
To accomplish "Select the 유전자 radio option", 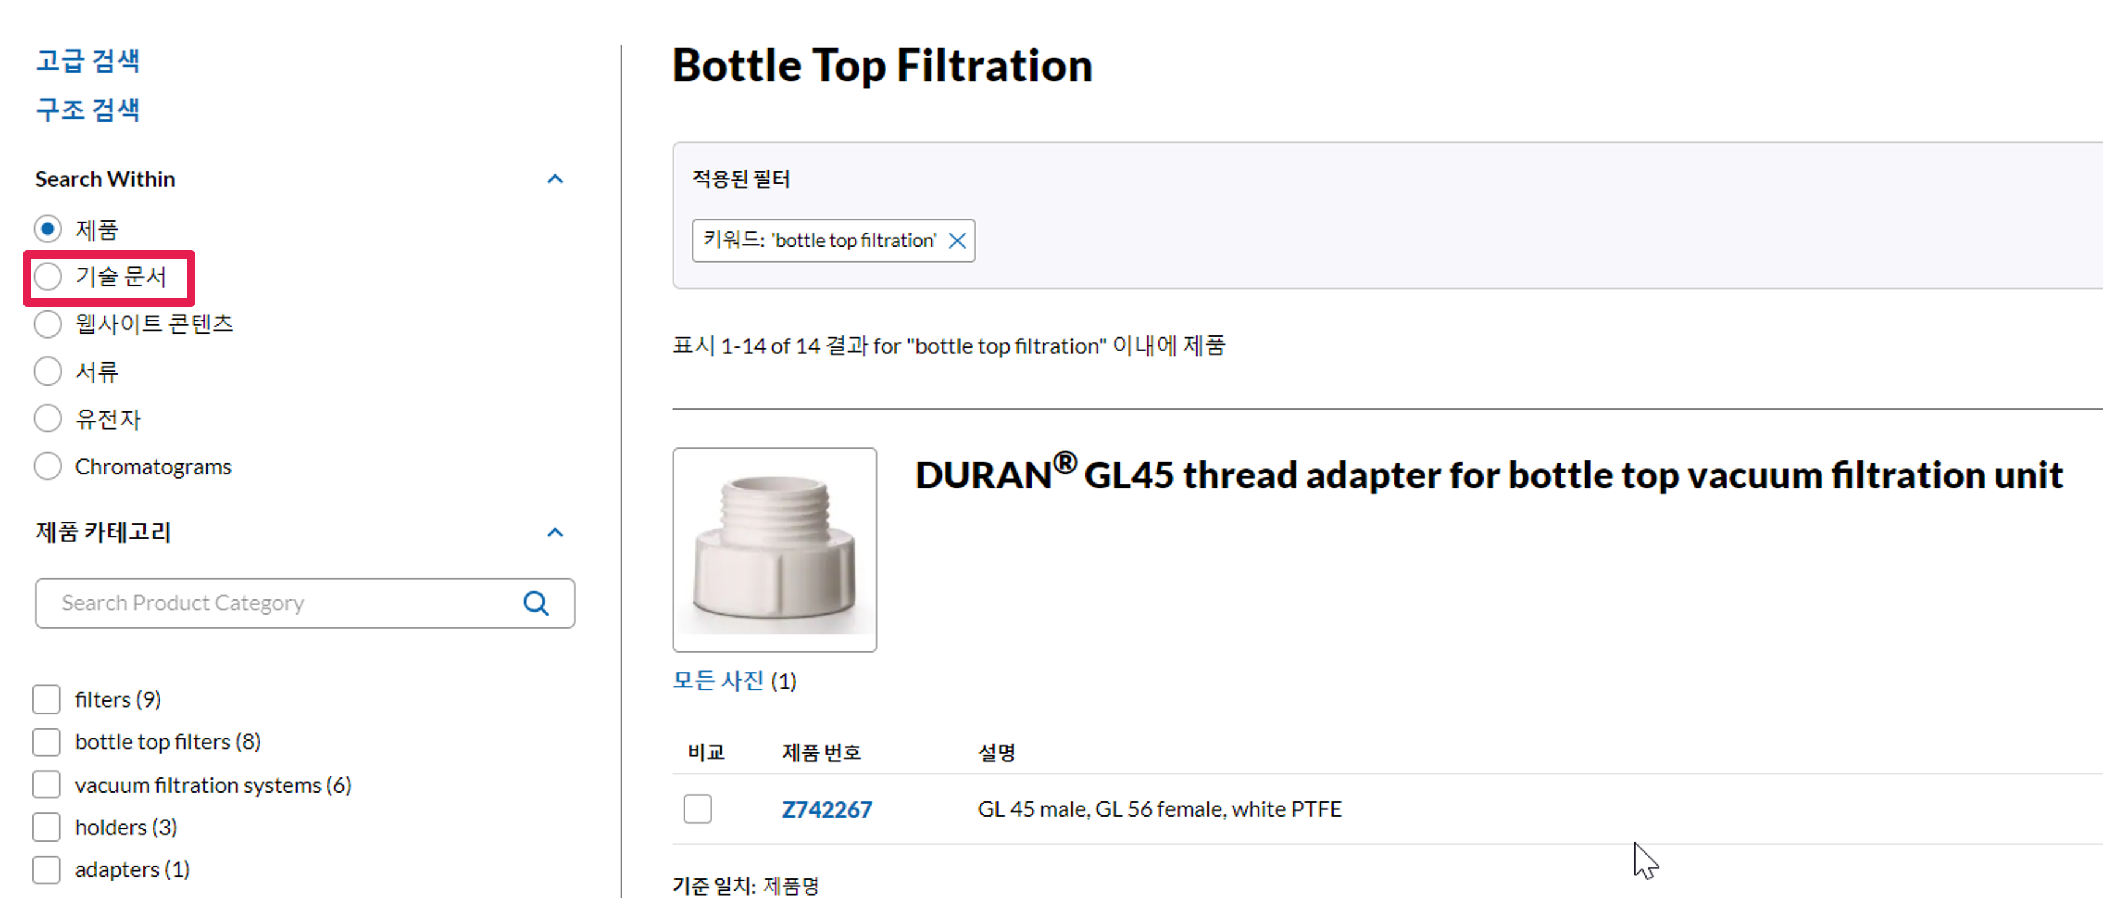I will point(48,419).
